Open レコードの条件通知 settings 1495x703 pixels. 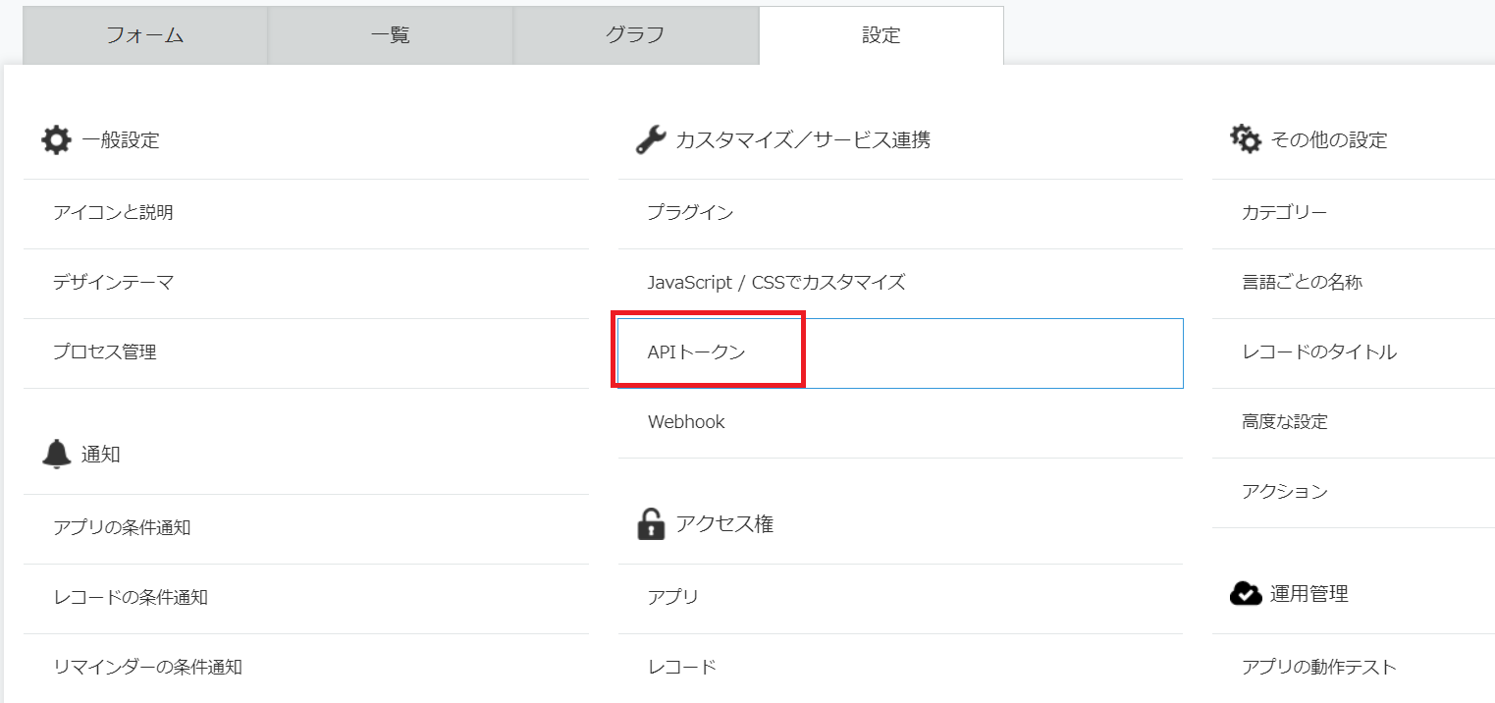click(130, 597)
